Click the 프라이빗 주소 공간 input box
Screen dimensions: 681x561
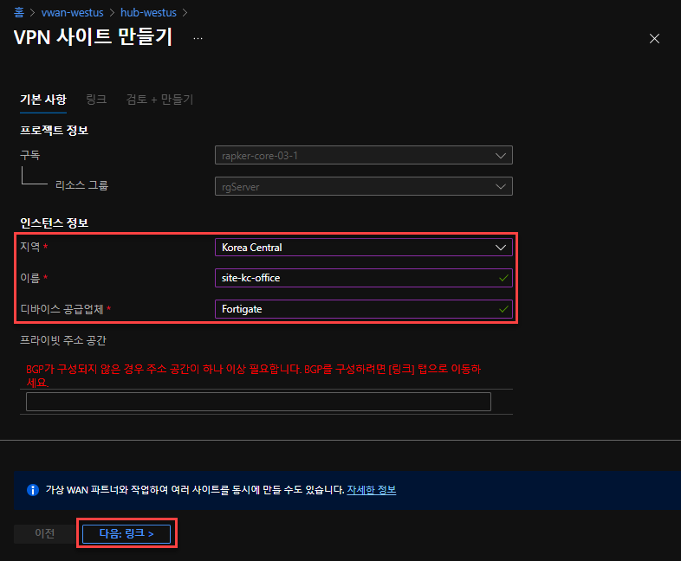[x=258, y=402]
